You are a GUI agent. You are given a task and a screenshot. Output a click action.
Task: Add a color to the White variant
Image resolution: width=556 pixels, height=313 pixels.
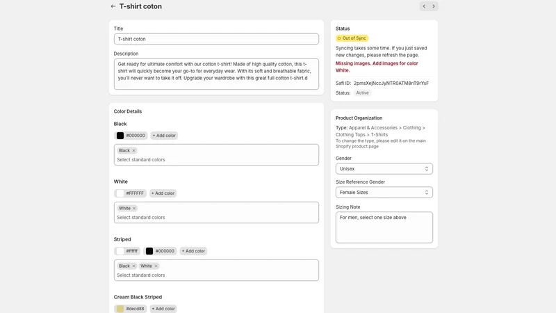(x=163, y=193)
